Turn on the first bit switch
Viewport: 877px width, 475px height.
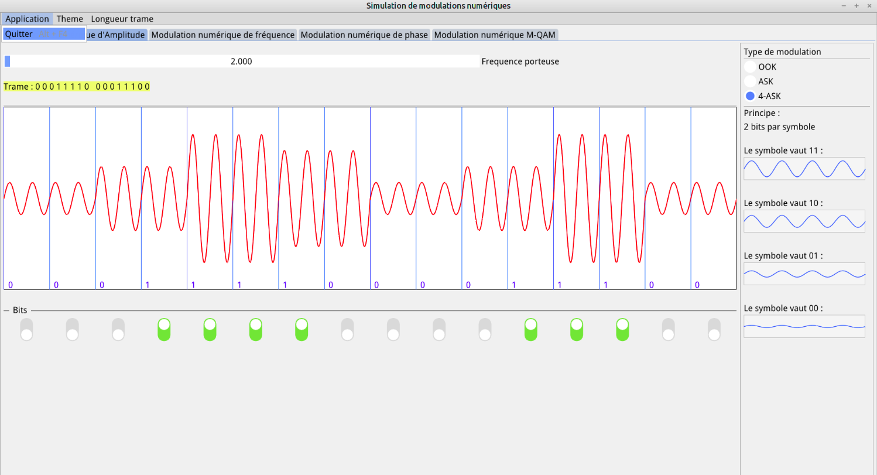[x=26, y=330]
